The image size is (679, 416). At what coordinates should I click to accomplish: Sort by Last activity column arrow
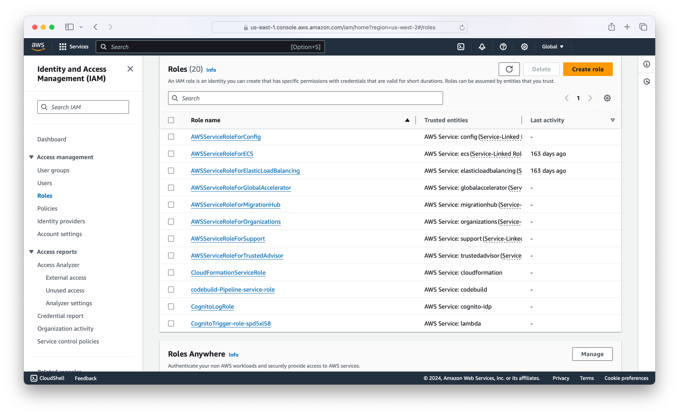point(613,120)
